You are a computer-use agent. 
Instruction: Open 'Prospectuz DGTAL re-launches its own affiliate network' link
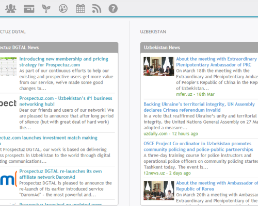click(x=60, y=174)
